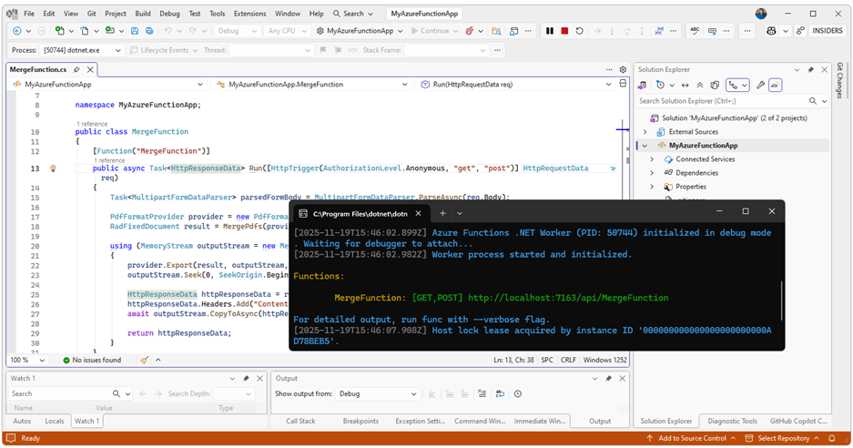
Task: Open the File menu
Action: [29, 14]
